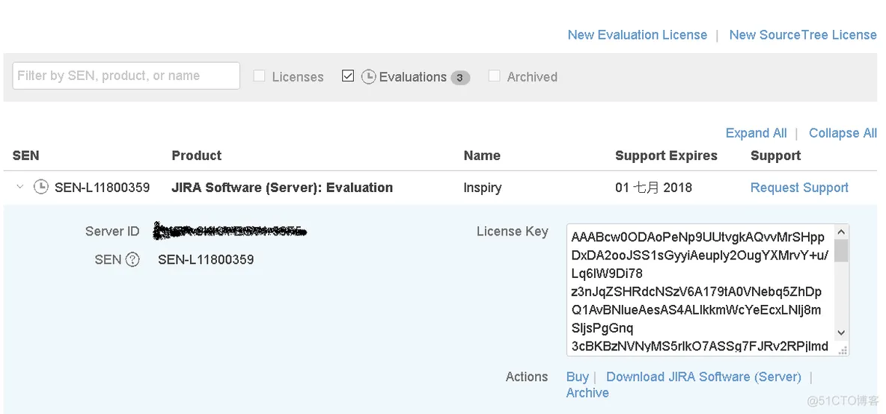Select JIRA Software (Server): Evaluation product text
The image size is (886, 414).
[x=282, y=188]
